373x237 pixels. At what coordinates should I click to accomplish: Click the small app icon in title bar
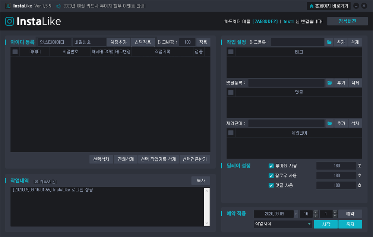8,6
